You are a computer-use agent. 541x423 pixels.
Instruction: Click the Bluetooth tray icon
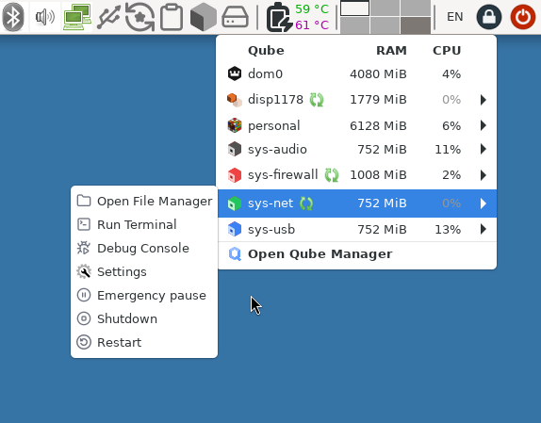(13, 17)
